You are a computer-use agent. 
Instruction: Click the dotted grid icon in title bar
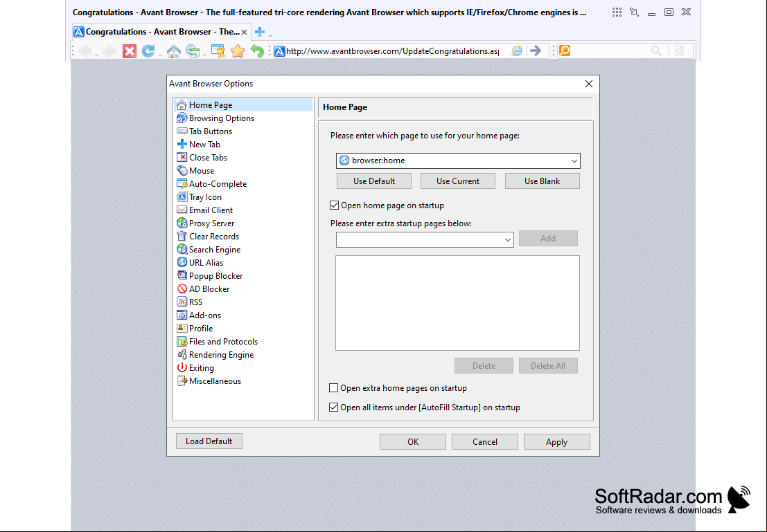617,12
